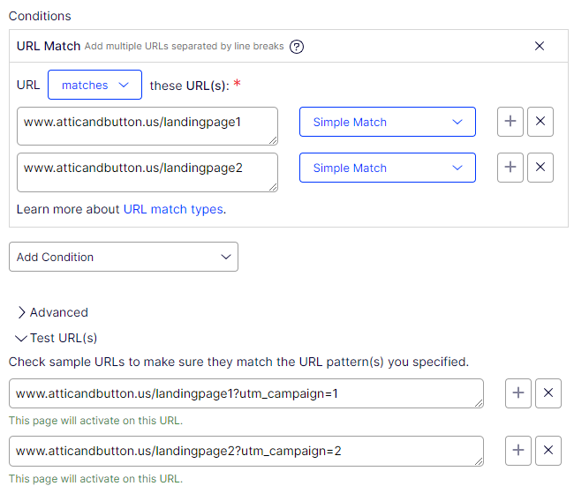Click the URL Match help question mark icon
Viewport: 574px width, 501px height.
[297, 47]
